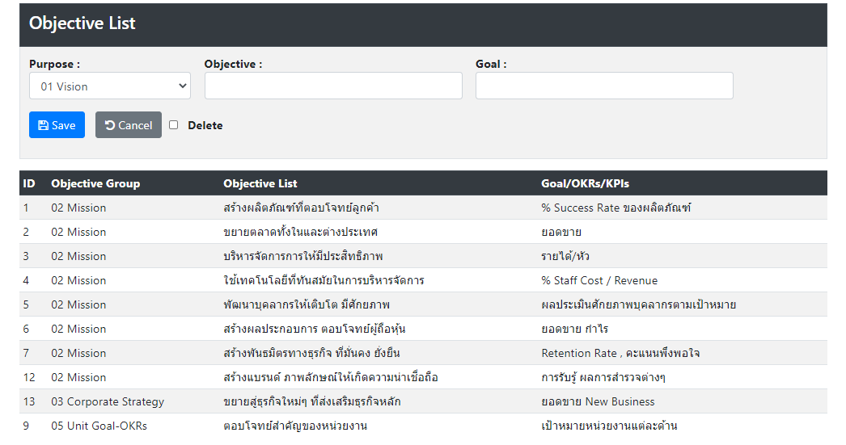The width and height of the screenshot is (846, 445).
Task: Open the Purpose dropdown showing 01 Vision
Action: point(110,86)
